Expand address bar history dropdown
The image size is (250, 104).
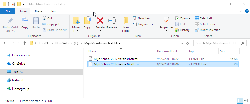[182, 43]
